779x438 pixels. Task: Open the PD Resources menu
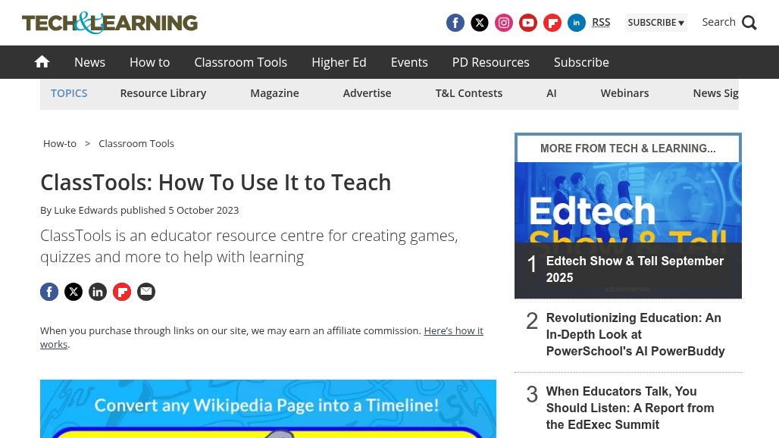(491, 62)
